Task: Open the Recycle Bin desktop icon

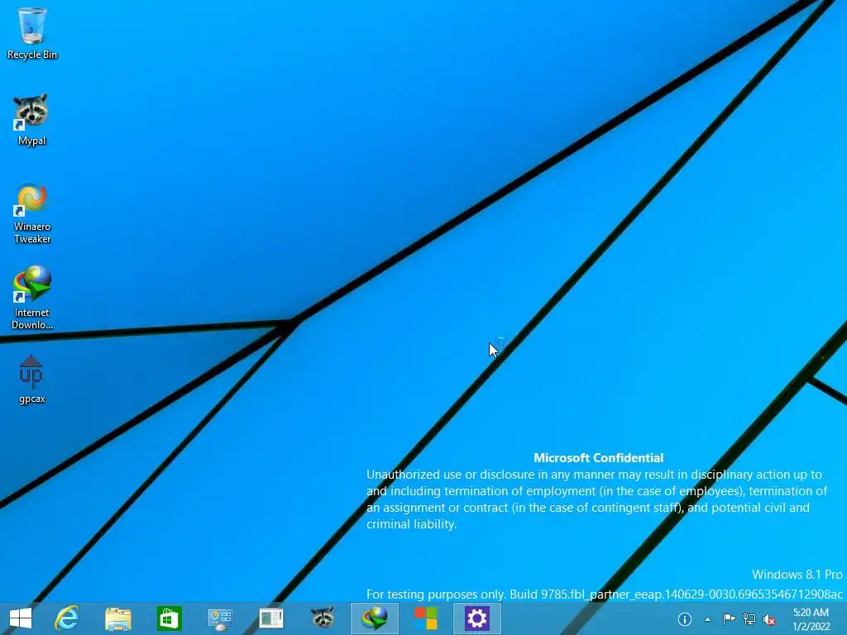Action: 32,33
